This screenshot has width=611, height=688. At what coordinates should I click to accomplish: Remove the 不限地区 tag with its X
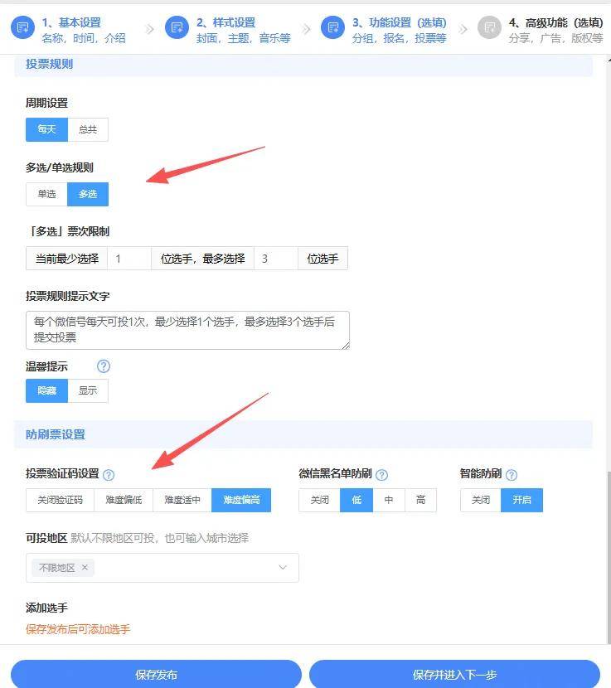[85, 568]
